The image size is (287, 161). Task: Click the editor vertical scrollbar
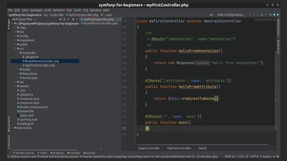275,90
